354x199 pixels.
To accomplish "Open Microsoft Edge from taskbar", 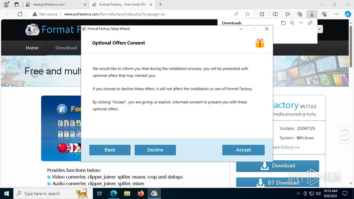I will (114, 193).
